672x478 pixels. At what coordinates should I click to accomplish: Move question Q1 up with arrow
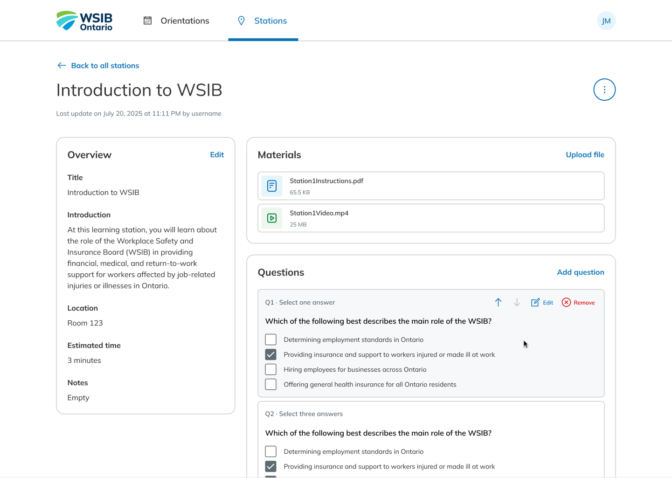point(498,303)
